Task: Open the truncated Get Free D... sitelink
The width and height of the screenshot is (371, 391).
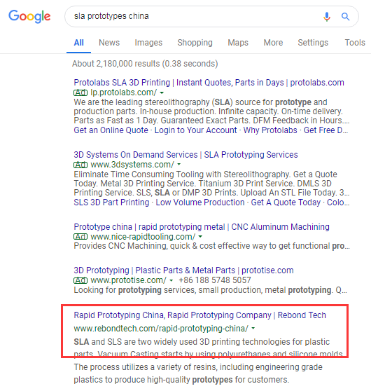Action: tap(326, 130)
